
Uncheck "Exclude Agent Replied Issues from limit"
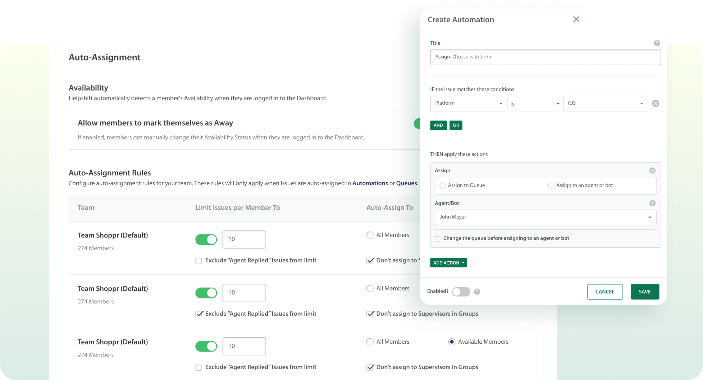[x=199, y=313]
